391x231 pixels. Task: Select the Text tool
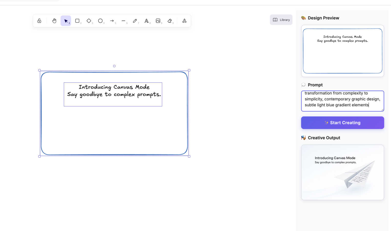tap(147, 21)
